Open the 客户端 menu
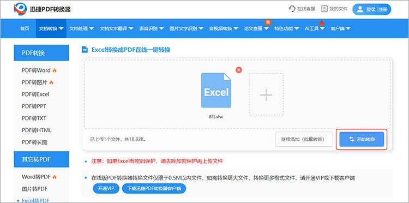The height and width of the screenshot is (203, 409). click(x=340, y=28)
